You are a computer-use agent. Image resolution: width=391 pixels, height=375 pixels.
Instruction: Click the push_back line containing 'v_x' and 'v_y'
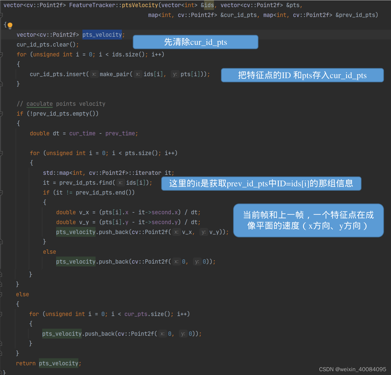point(142,232)
